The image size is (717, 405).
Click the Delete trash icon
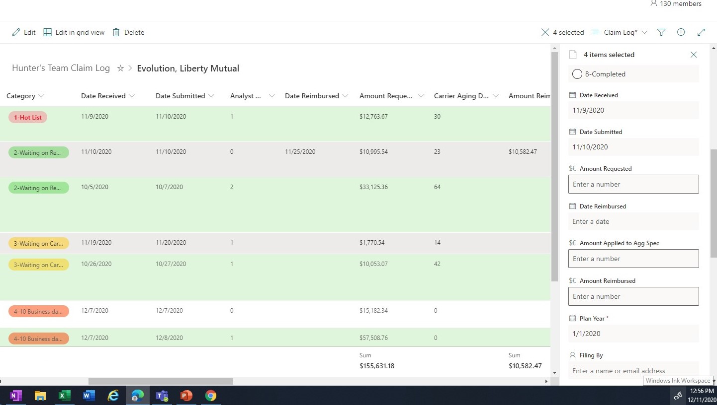(116, 32)
